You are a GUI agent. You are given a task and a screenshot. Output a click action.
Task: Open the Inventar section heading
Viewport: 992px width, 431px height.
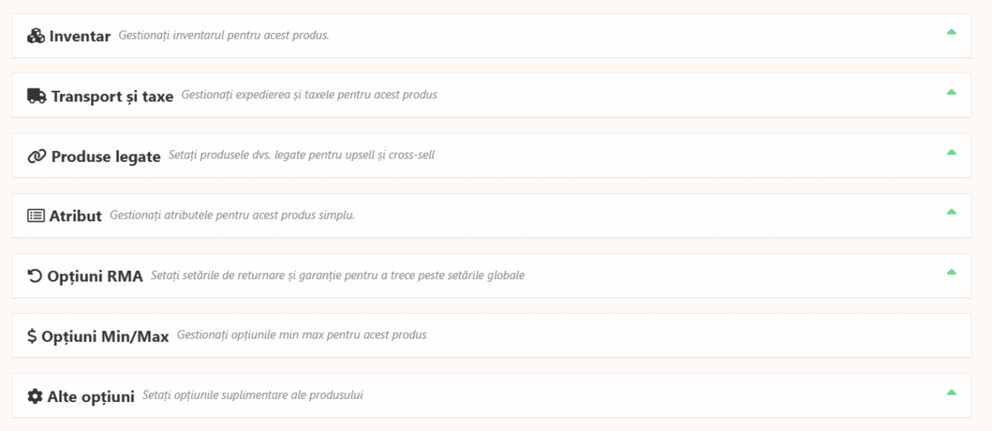(79, 36)
